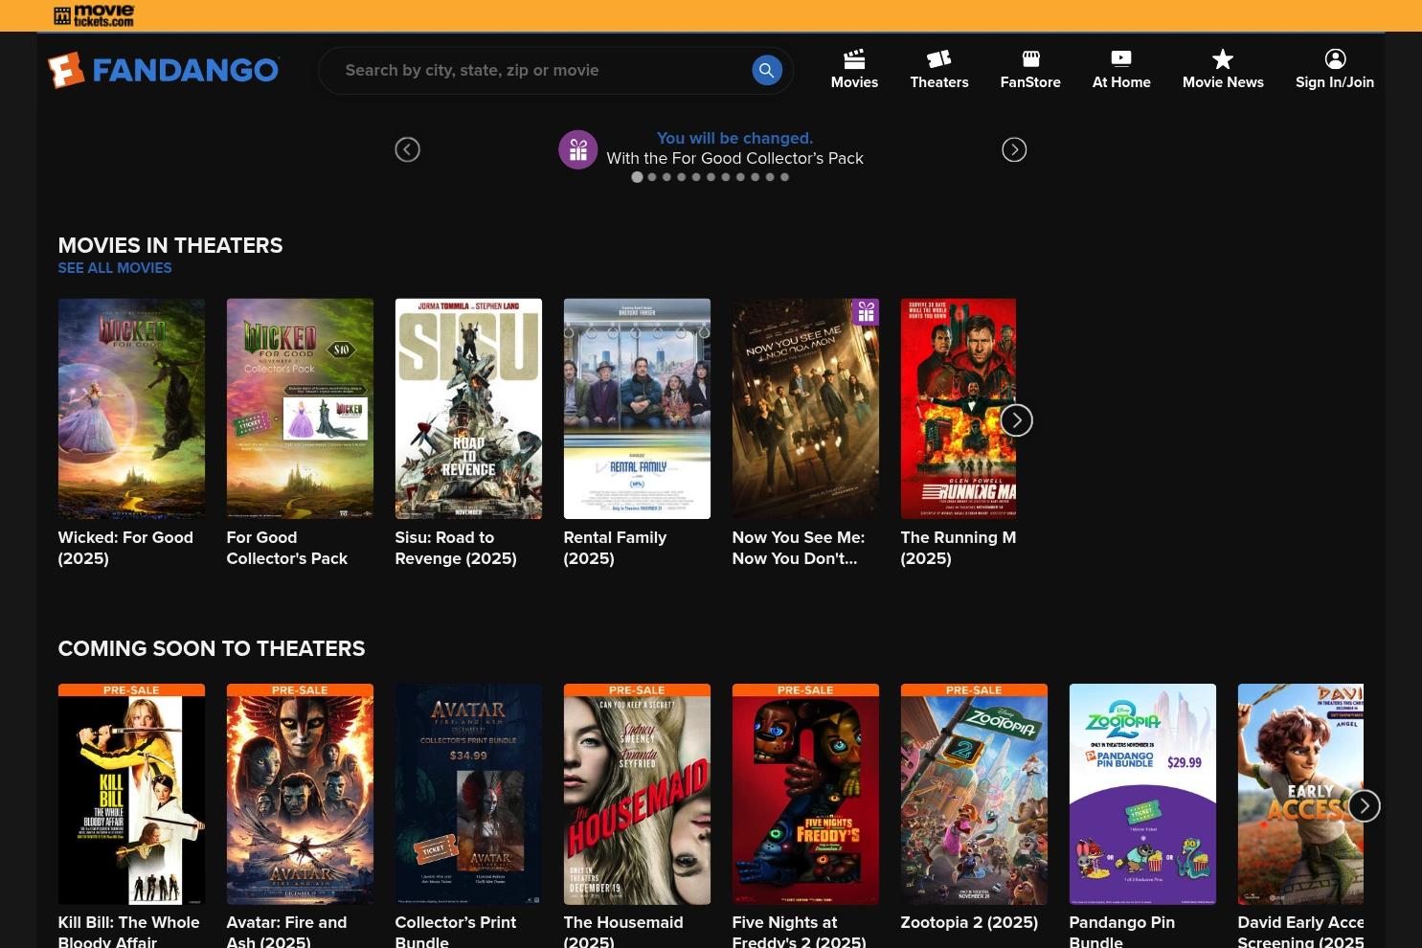
Task: Open the Sign In profile icon
Action: tap(1335, 59)
